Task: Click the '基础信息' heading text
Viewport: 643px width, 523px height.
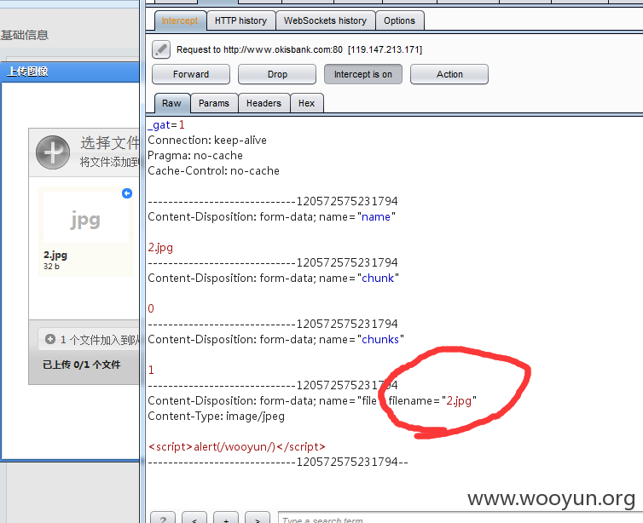Action: [x=25, y=35]
